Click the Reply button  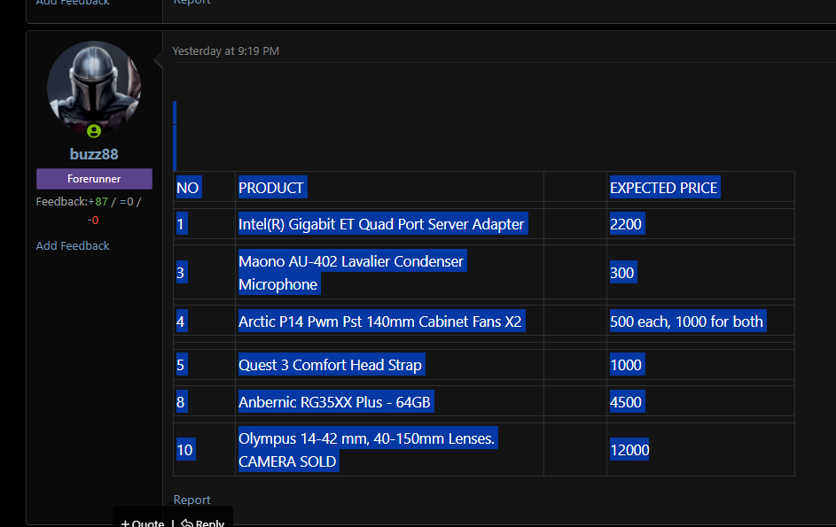click(203, 523)
